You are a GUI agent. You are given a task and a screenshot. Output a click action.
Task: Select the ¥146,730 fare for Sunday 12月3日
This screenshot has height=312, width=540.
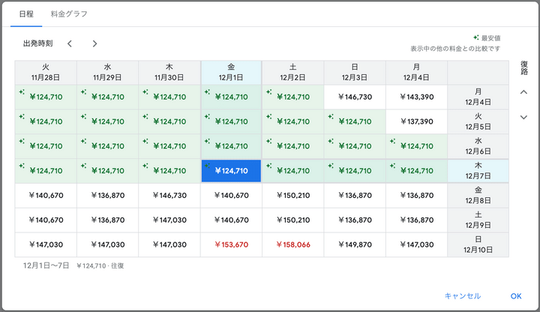[355, 97]
